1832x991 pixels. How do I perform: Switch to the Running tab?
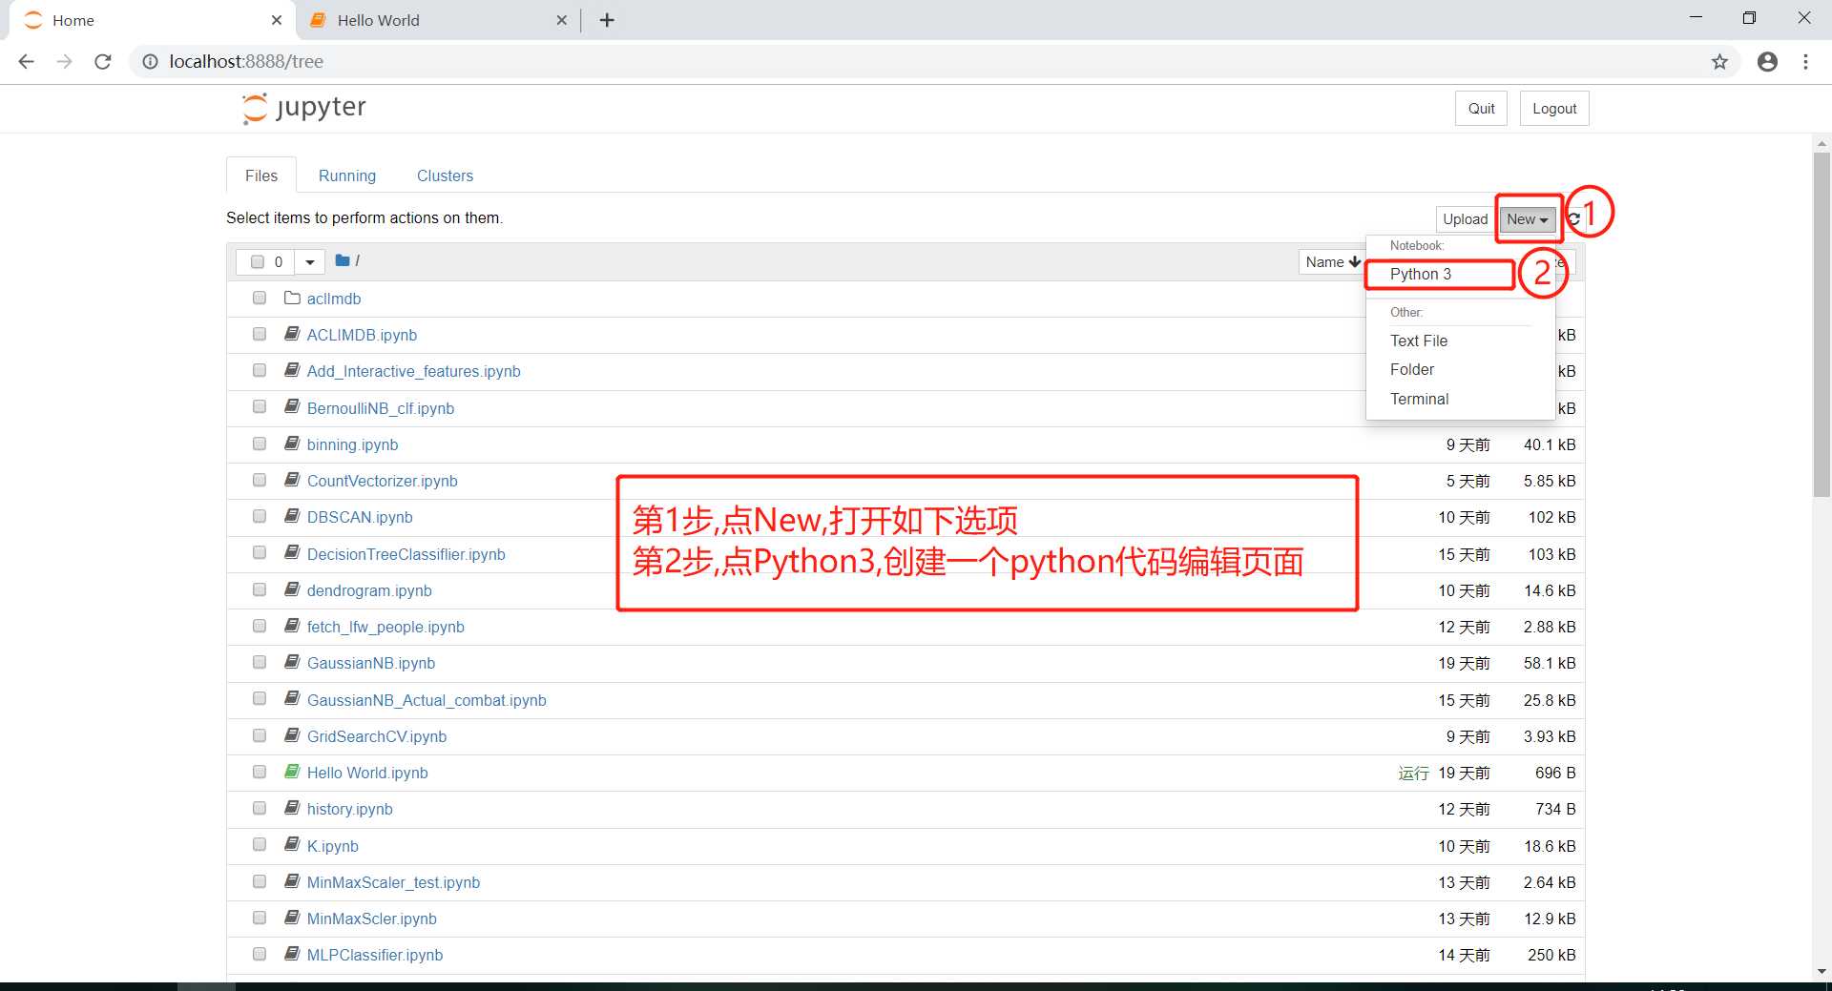click(x=347, y=175)
